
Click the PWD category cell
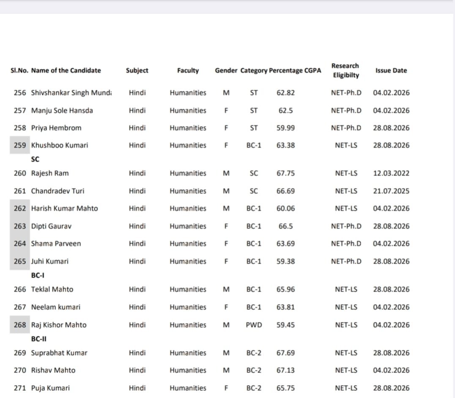pos(254,325)
